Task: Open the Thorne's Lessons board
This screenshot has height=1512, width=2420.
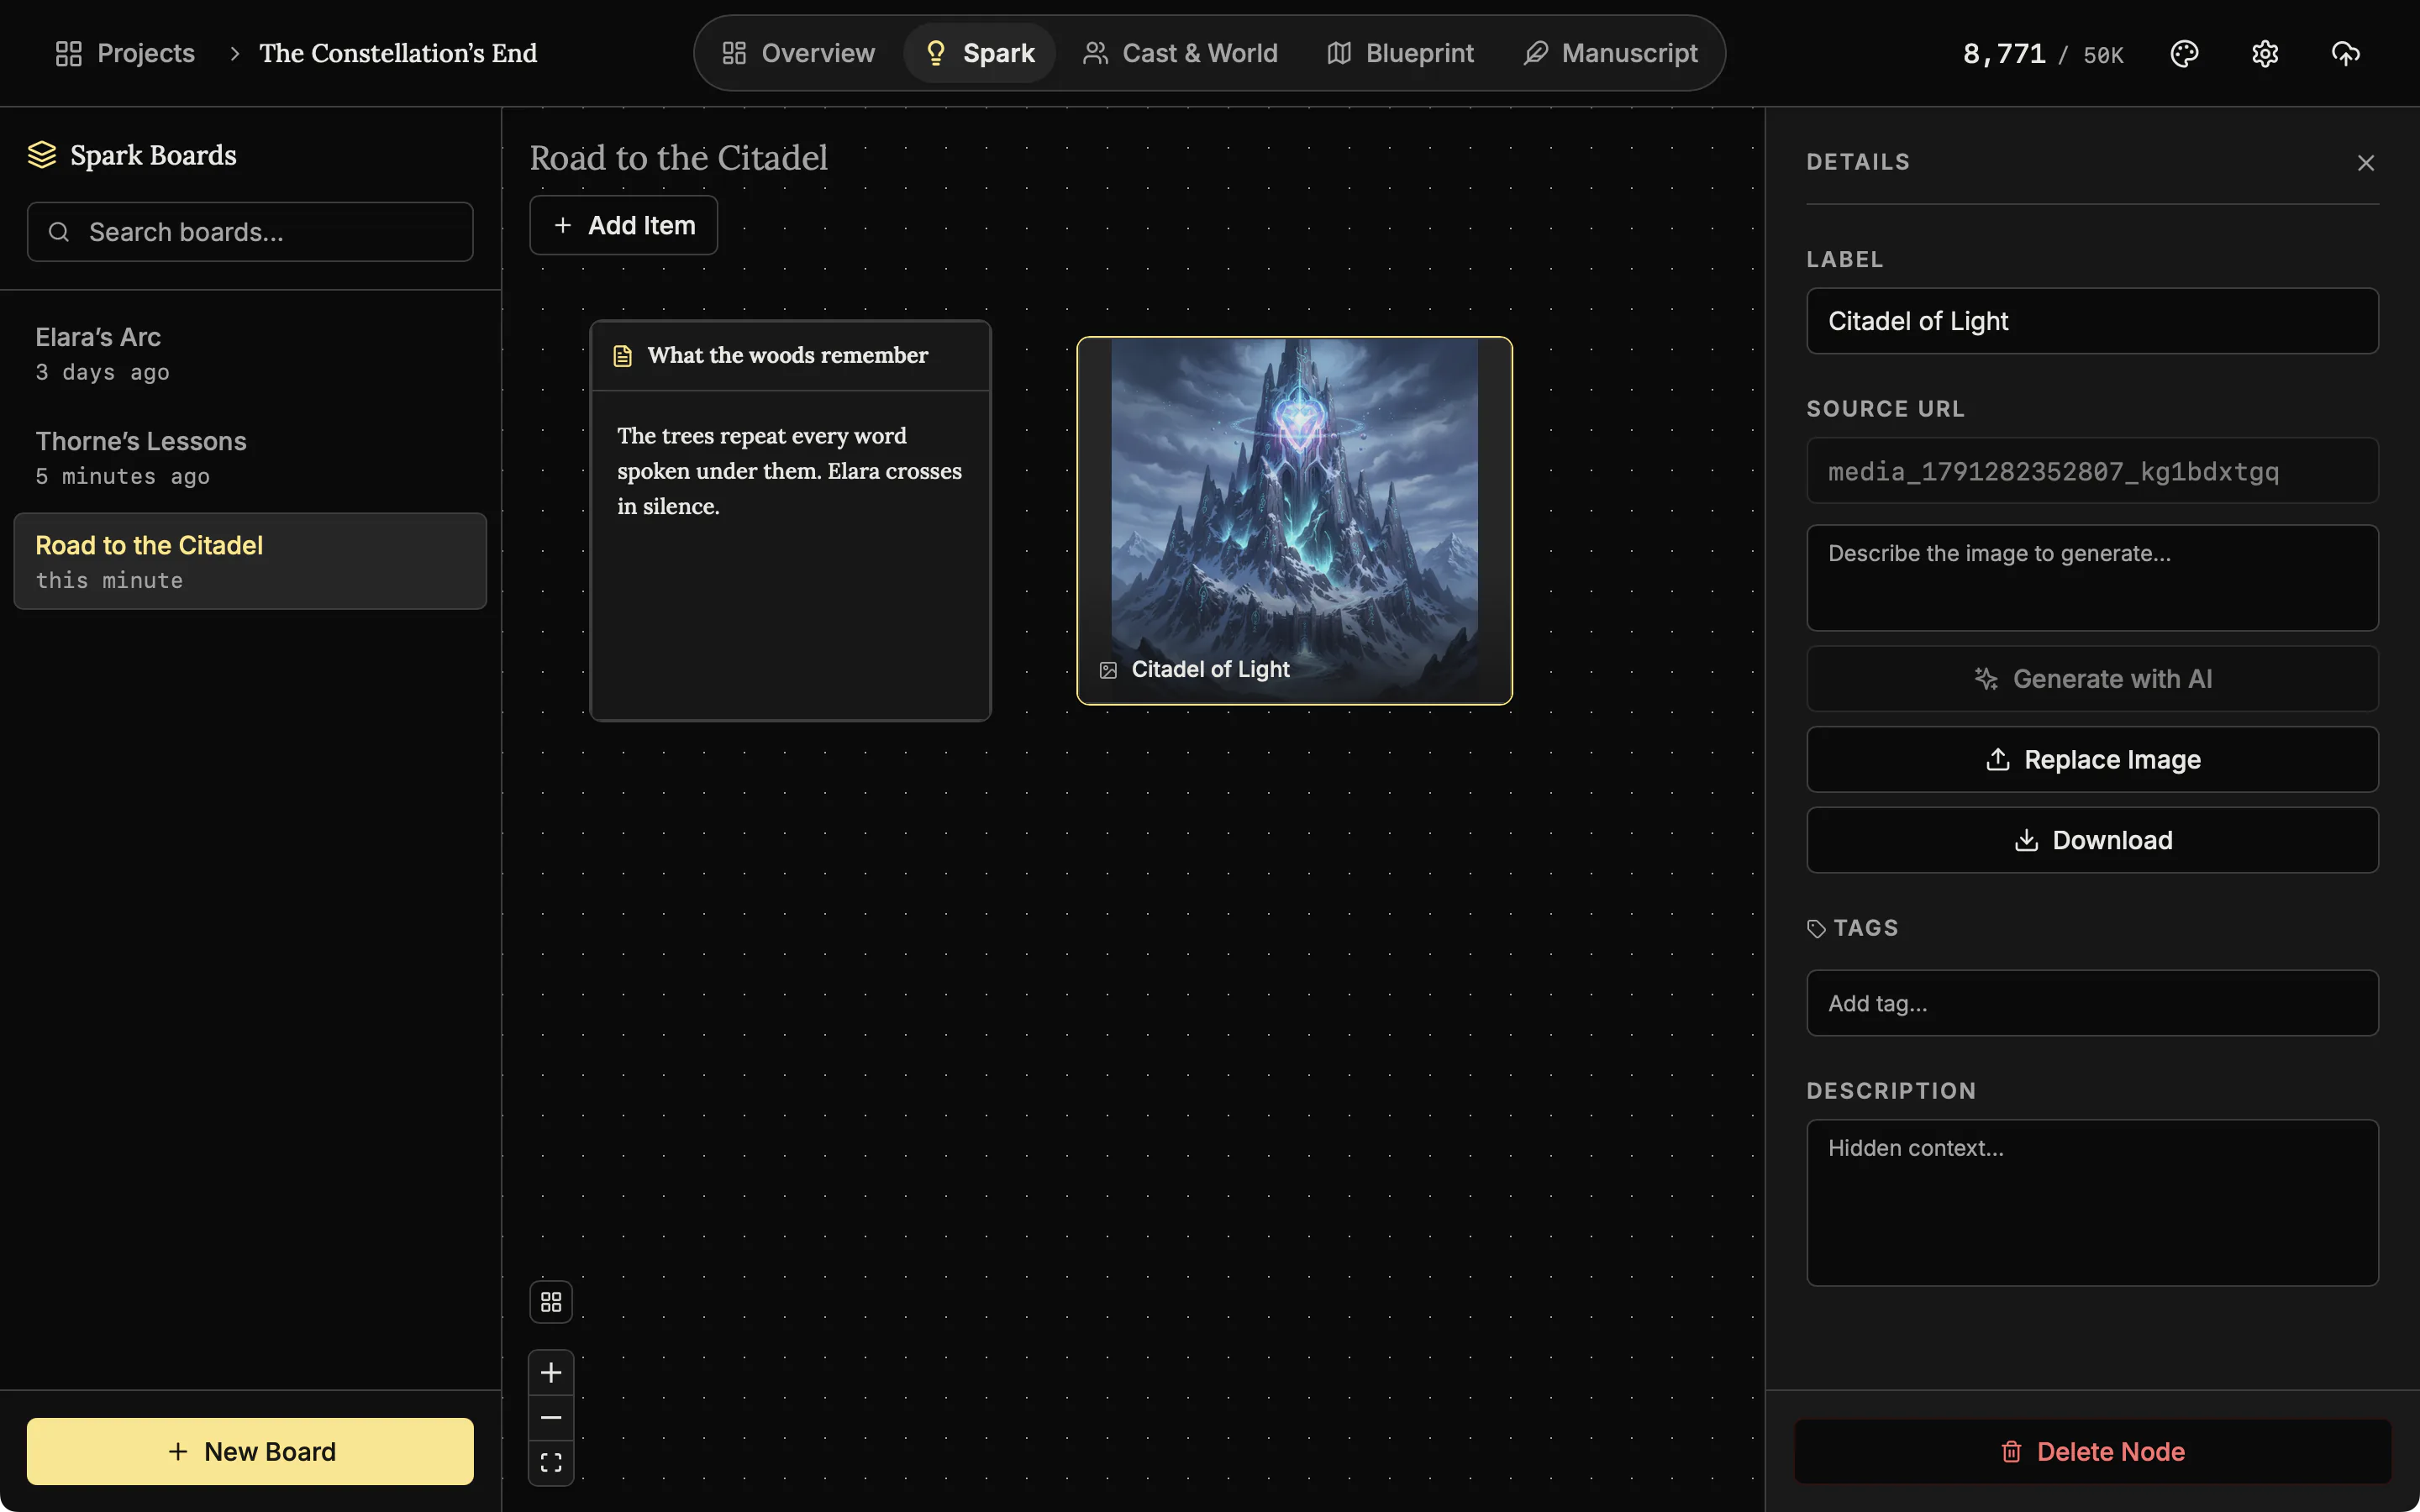Action: [x=250, y=457]
